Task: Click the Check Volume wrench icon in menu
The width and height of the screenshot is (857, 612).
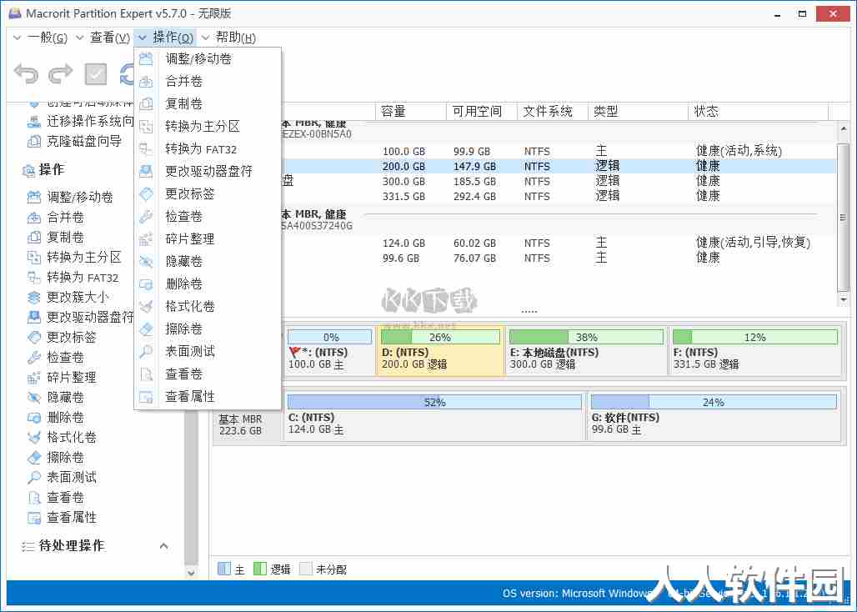Action: tap(146, 217)
